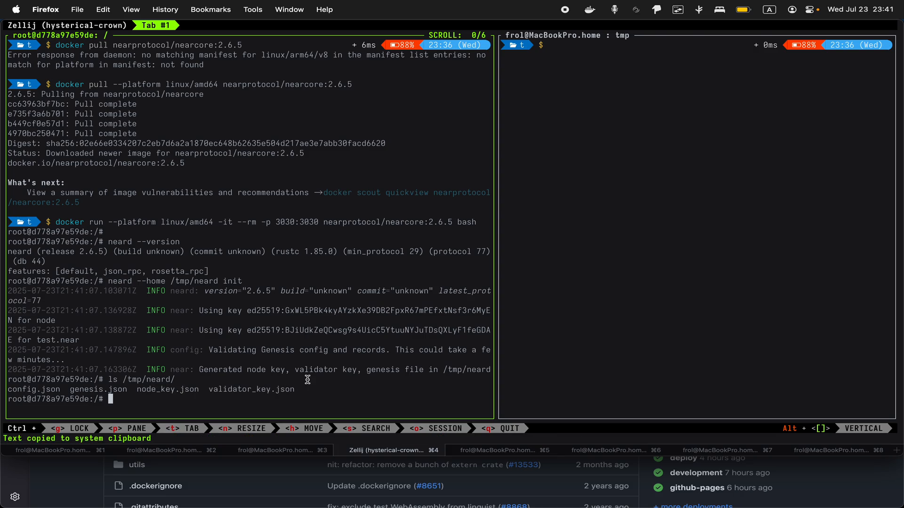Click the battery icon in the menu bar
Screen dimensions: 904x508
[743, 9]
